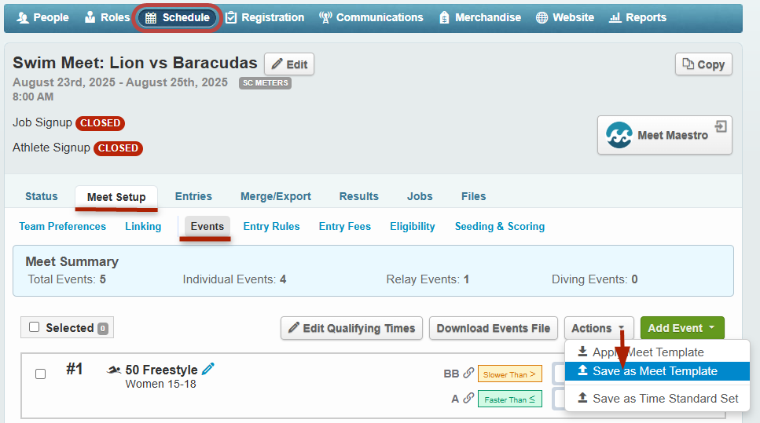Screen dimensions: 760x423
Task: Click the pencil icon beside 50 Freestyle
Action: click(208, 370)
